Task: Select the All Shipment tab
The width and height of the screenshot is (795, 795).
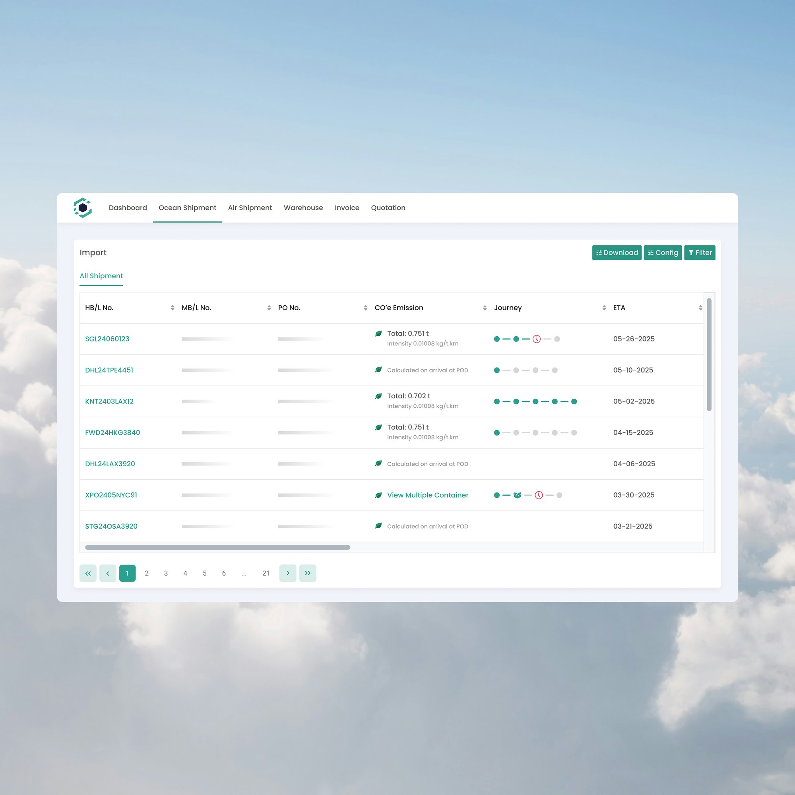Action: click(101, 276)
